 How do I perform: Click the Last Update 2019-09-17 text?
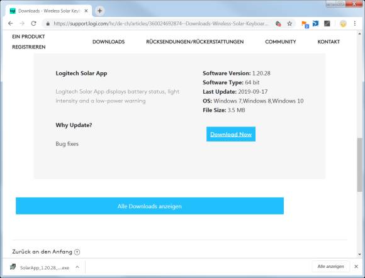235,92
